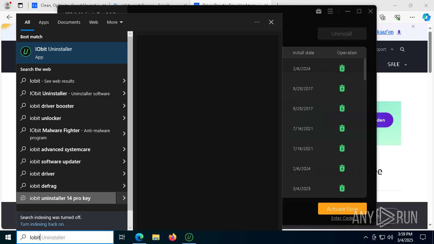This screenshot has height=244, width=434.
Task: Open Task View on taskbar
Action: [122, 237]
